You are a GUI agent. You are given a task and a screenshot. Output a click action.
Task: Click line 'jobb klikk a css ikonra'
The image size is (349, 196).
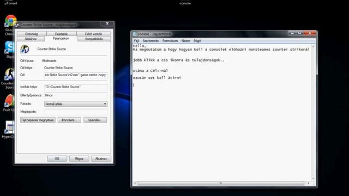tap(178, 60)
